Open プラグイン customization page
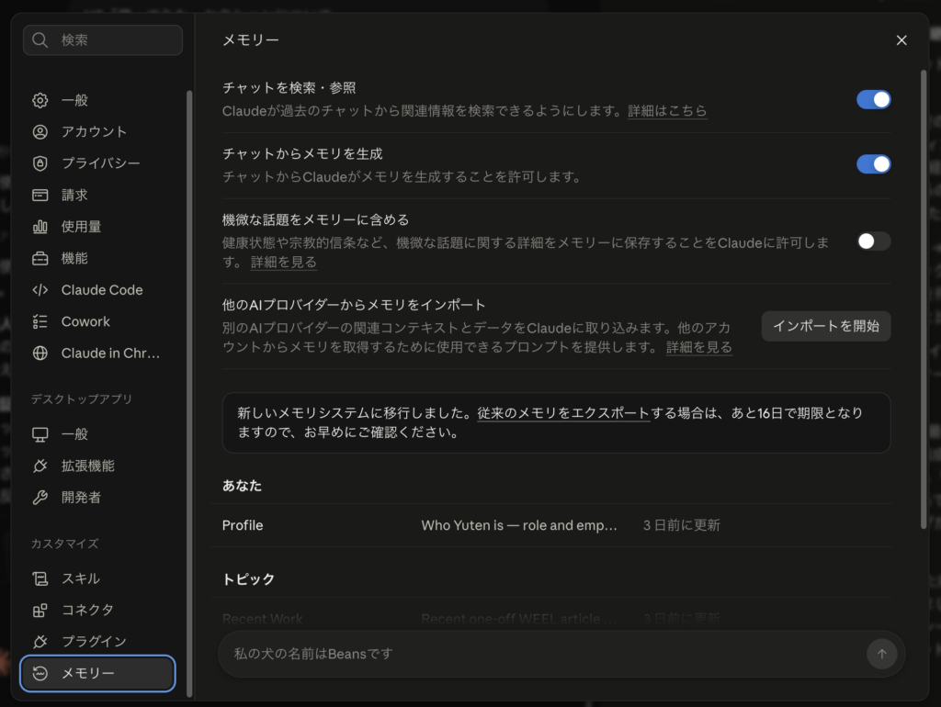941x707 pixels. coord(97,642)
